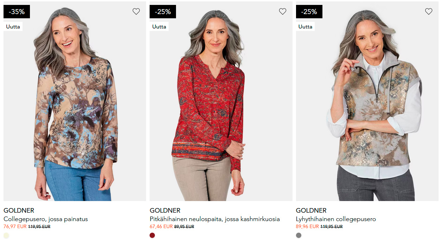Add Lyhythihainen collegepusero to wishlist via heart
This screenshot has height=239, width=440.
pyautogui.click(x=429, y=12)
